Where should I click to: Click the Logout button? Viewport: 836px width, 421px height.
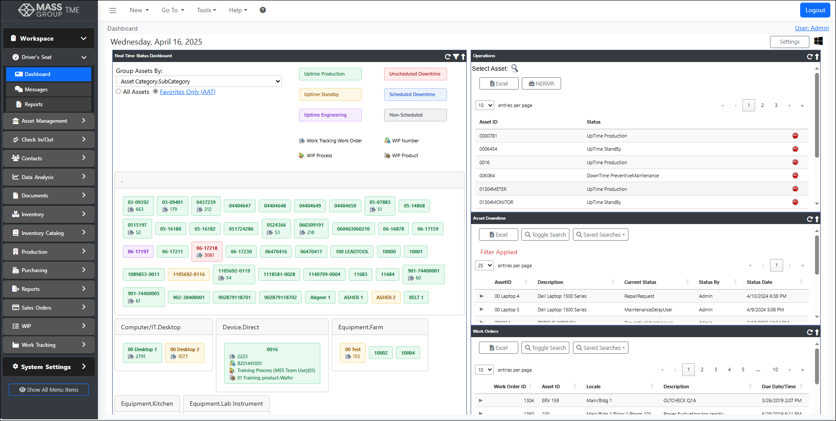click(815, 10)
